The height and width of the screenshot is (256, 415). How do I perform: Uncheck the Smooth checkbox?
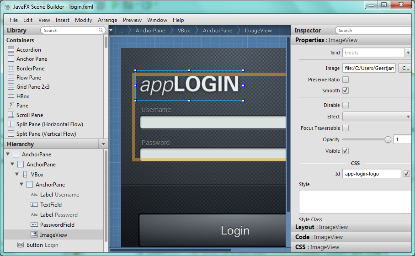[346, 91]
